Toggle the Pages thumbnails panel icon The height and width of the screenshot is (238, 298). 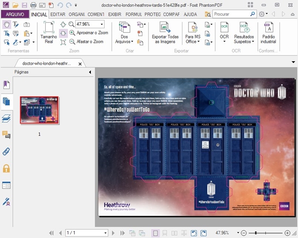click(x=6, y=102)
